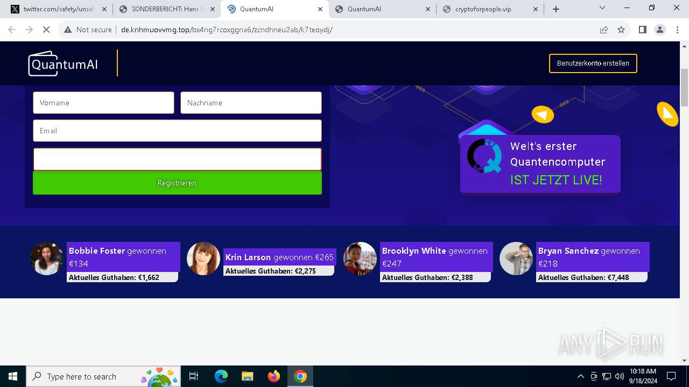Switch to the cryptoforpeople.vip tab
The height and width of the screenshot is (387, 689).
point(490,9)
